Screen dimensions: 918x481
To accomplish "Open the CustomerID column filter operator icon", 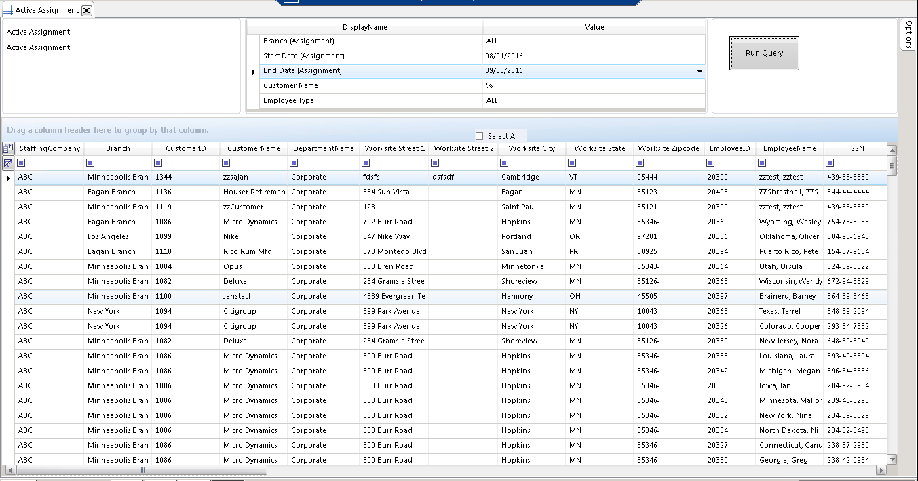I will (159, 163).
